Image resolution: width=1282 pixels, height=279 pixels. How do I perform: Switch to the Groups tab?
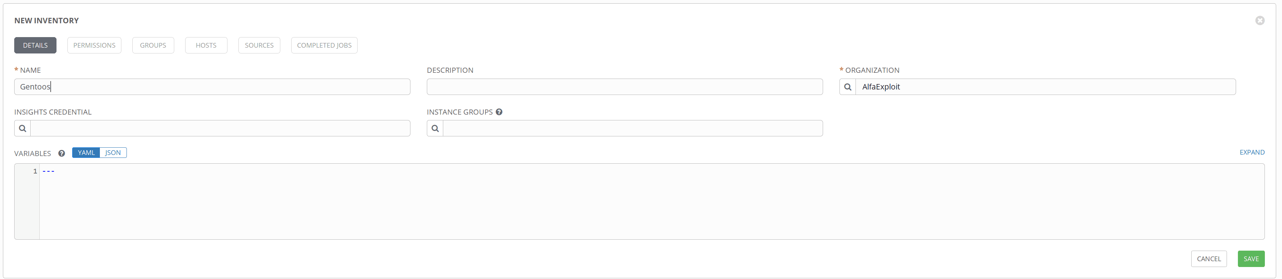(x=153, y=45)
